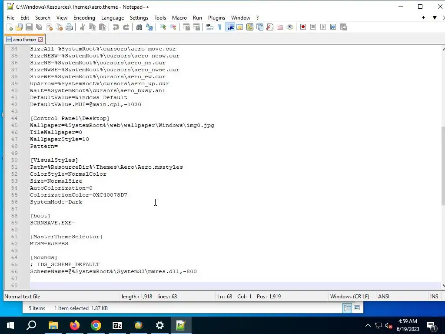Toggle synchronized horizontal scrolling
Viewport: 445px width, 334px height.
coord(196,27)
